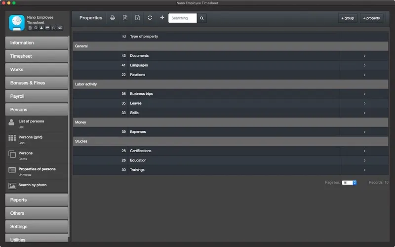The height and width of the screenshot is (247, 395).
Task: Click the magnifier search button
Action: [202, 18]
